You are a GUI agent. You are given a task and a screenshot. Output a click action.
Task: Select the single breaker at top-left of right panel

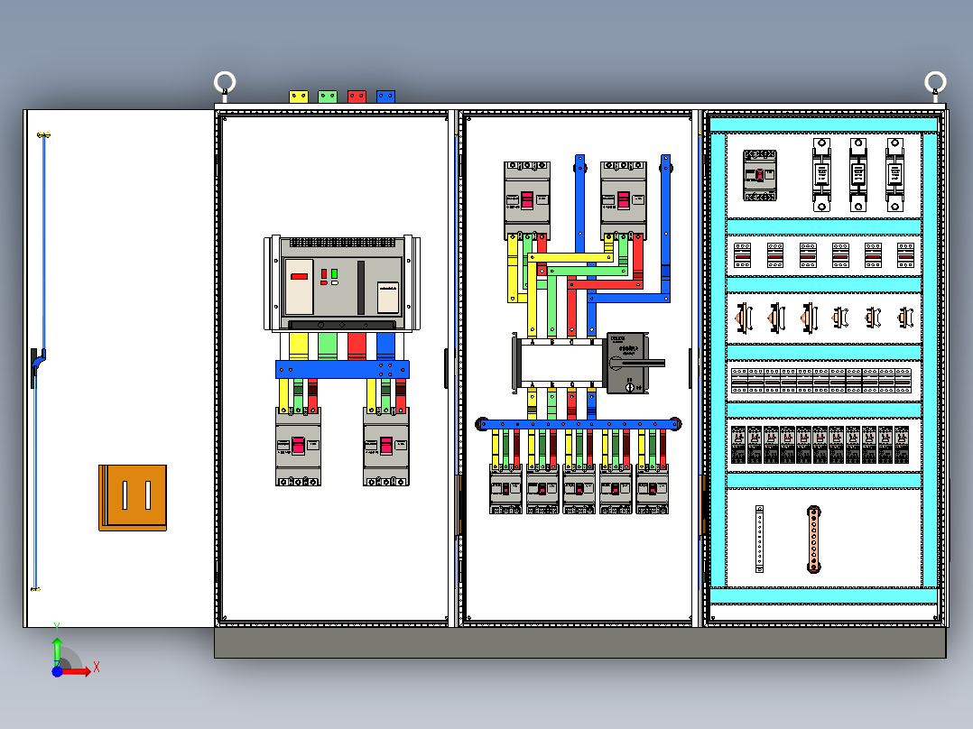(760, 176)
